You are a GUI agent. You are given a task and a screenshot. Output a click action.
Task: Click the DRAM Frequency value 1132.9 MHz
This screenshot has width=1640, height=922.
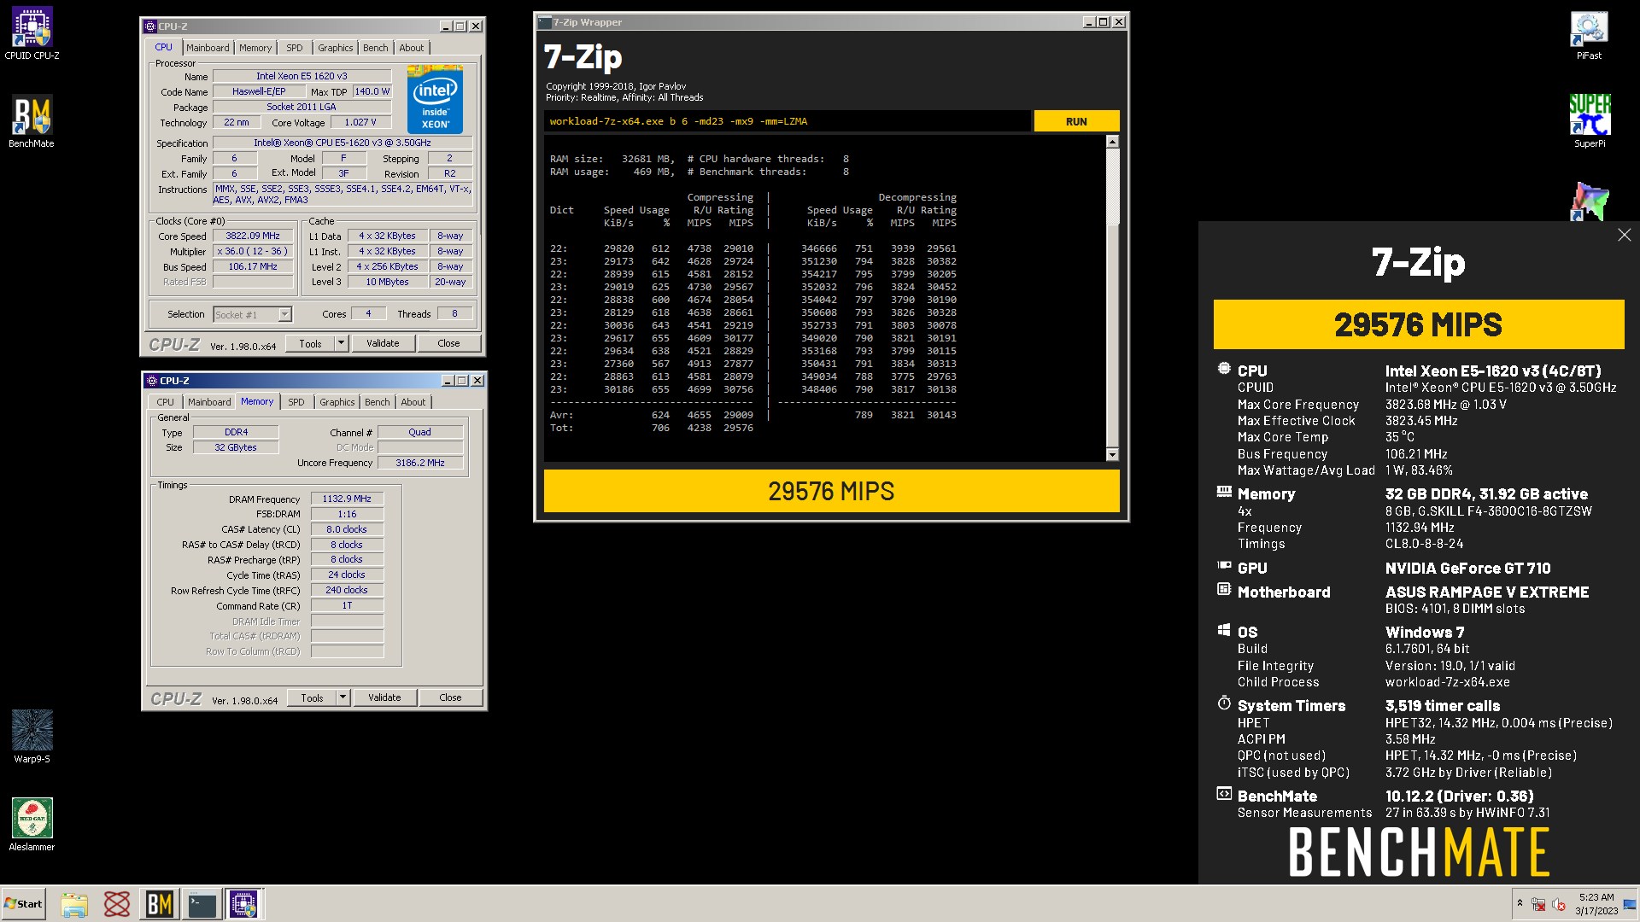pos(347,499)
